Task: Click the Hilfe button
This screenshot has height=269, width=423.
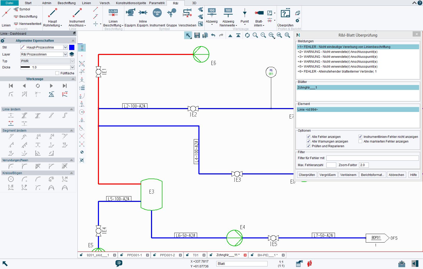Action: coord(413,175)
